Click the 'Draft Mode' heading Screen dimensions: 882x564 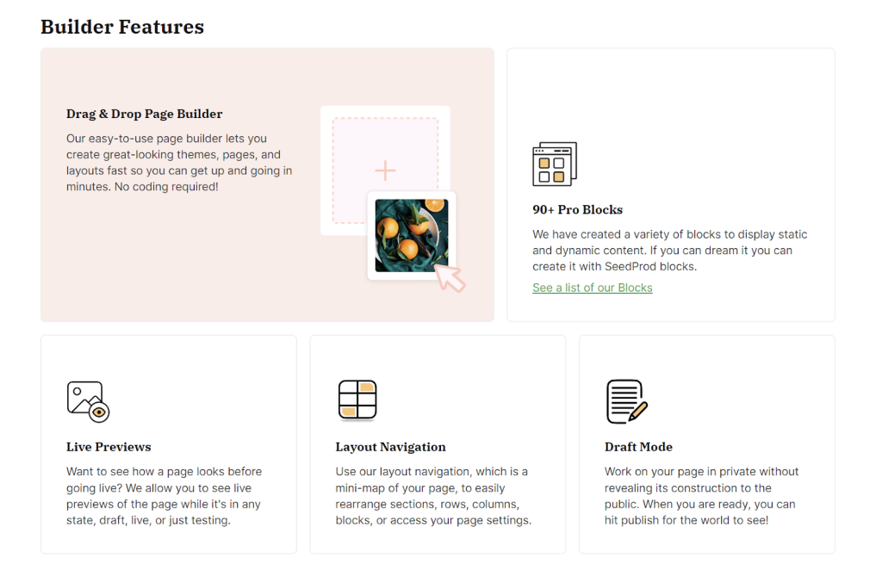638,447
